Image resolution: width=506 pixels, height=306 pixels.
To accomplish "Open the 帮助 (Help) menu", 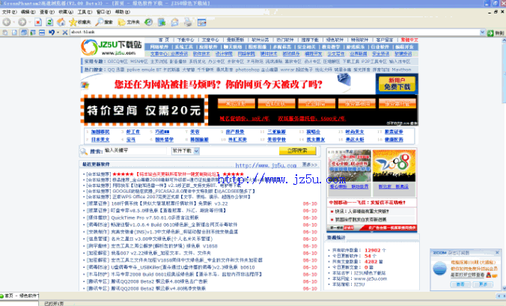I will click(122, 12).
